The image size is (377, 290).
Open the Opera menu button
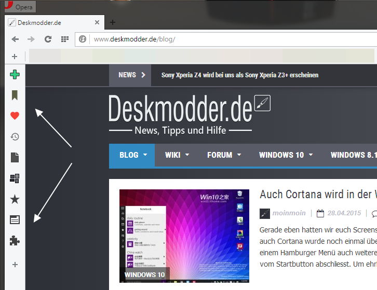click(20, 7)
